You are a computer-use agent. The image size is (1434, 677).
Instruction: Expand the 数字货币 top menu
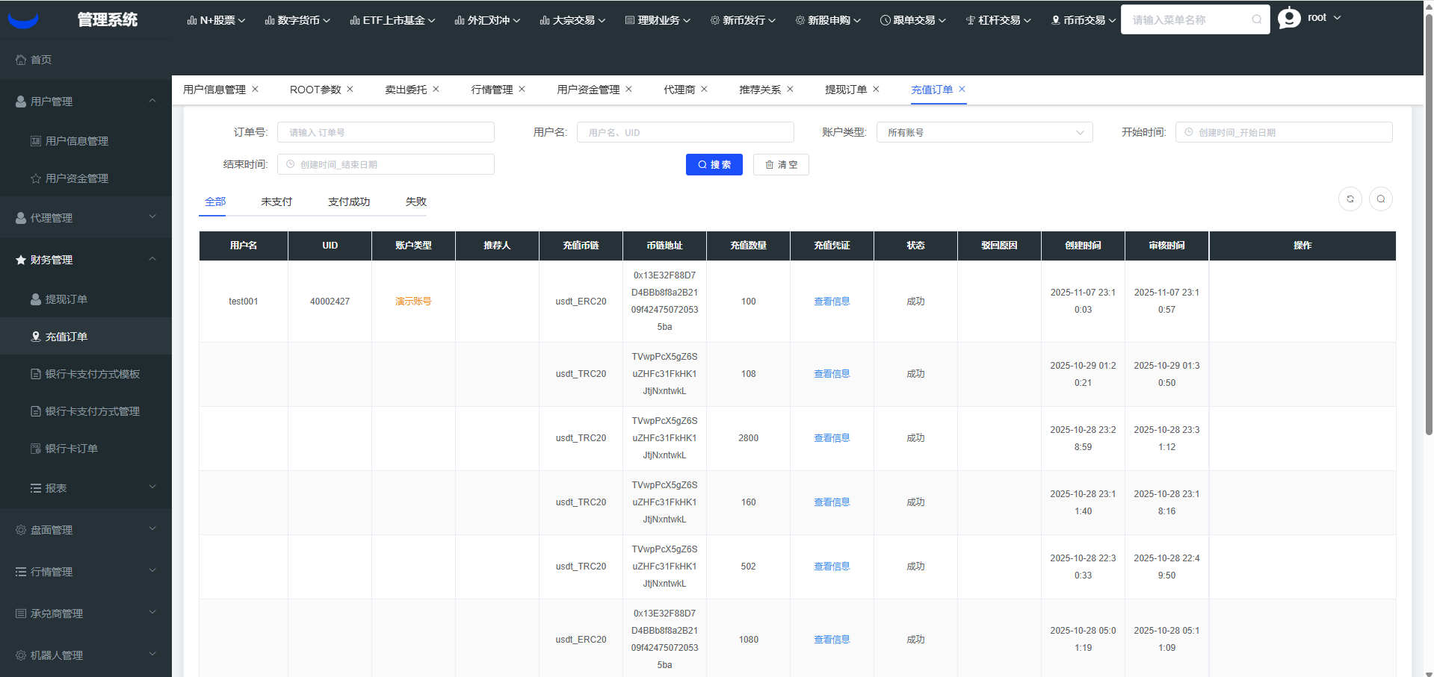[297, 20]
